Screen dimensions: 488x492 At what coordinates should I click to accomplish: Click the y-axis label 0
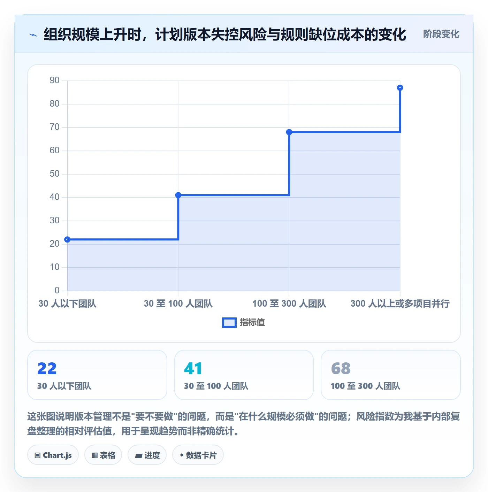(x=57, y=290)
